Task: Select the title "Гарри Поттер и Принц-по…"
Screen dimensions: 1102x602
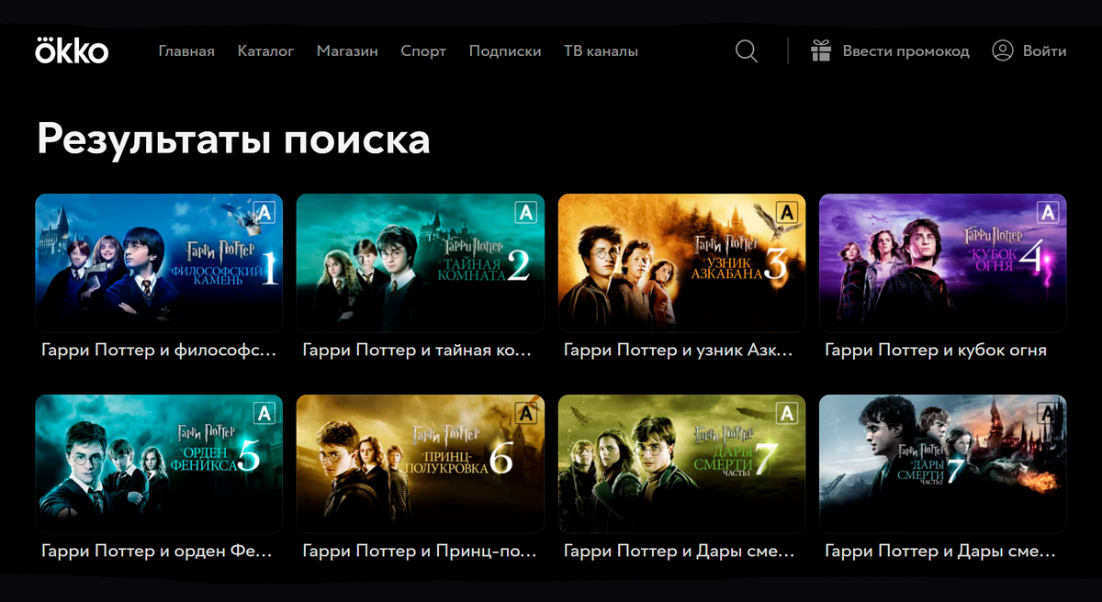Action: (418, 552)
